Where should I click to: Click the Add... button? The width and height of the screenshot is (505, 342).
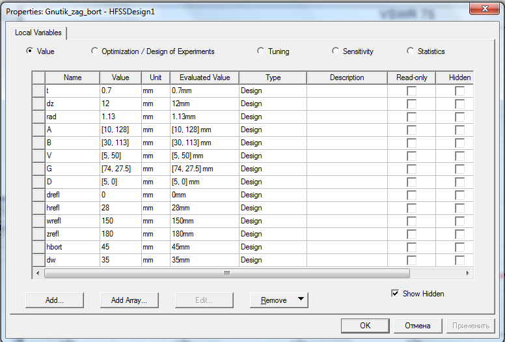pyautogui.click(x=55, y=300)
